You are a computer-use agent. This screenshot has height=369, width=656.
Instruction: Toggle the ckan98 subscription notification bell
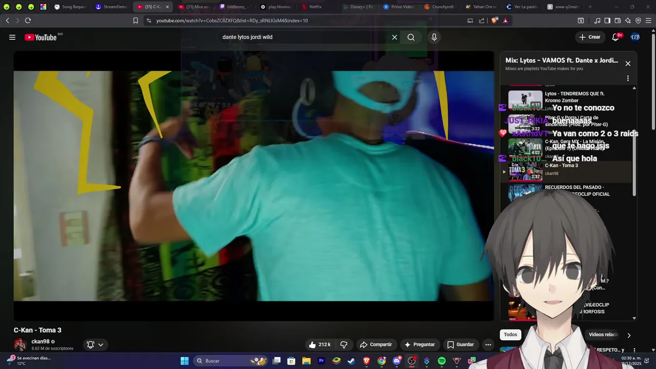[x=95, y=345]
